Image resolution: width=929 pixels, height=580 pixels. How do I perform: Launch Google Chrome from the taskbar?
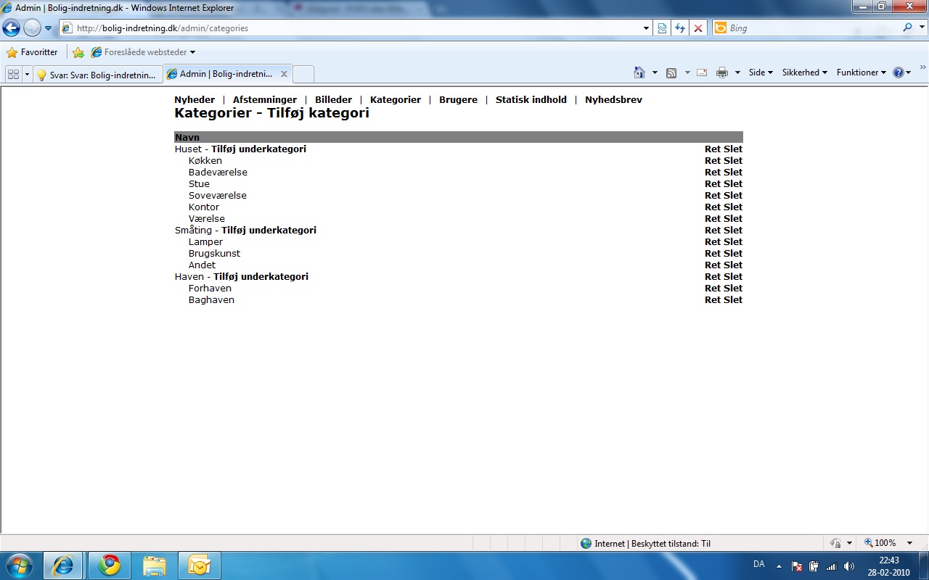(110, 565)
